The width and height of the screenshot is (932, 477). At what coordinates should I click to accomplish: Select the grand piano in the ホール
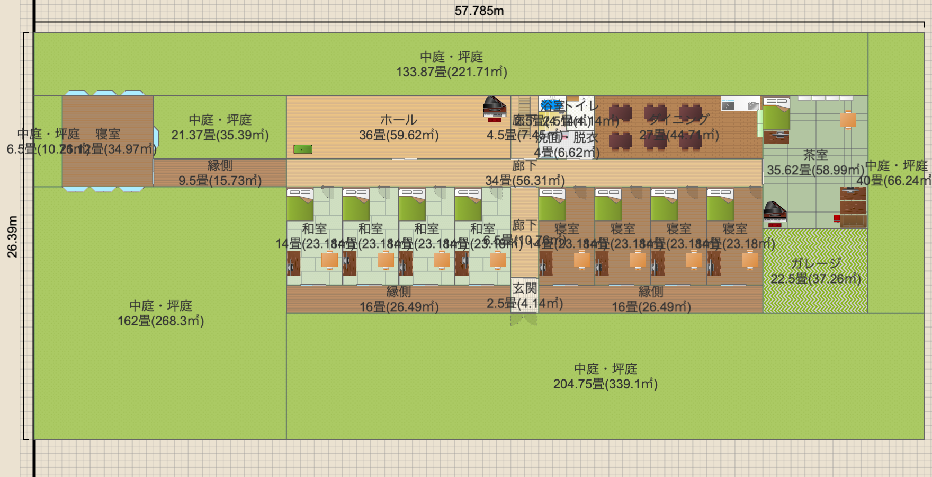[495, 107]
